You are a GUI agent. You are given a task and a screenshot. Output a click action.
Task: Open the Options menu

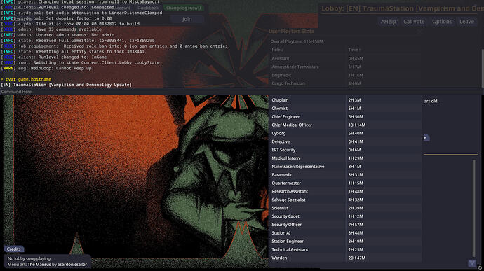point(442,22)
